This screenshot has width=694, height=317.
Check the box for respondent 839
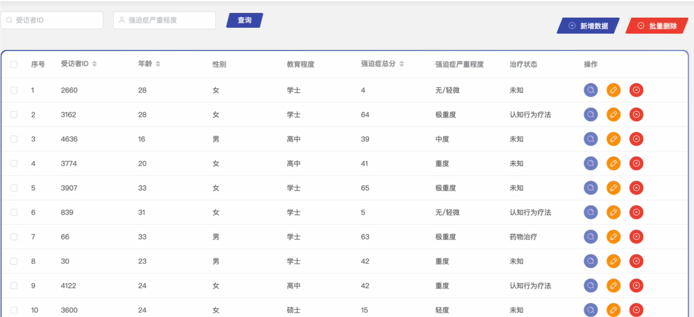(14, 212)
